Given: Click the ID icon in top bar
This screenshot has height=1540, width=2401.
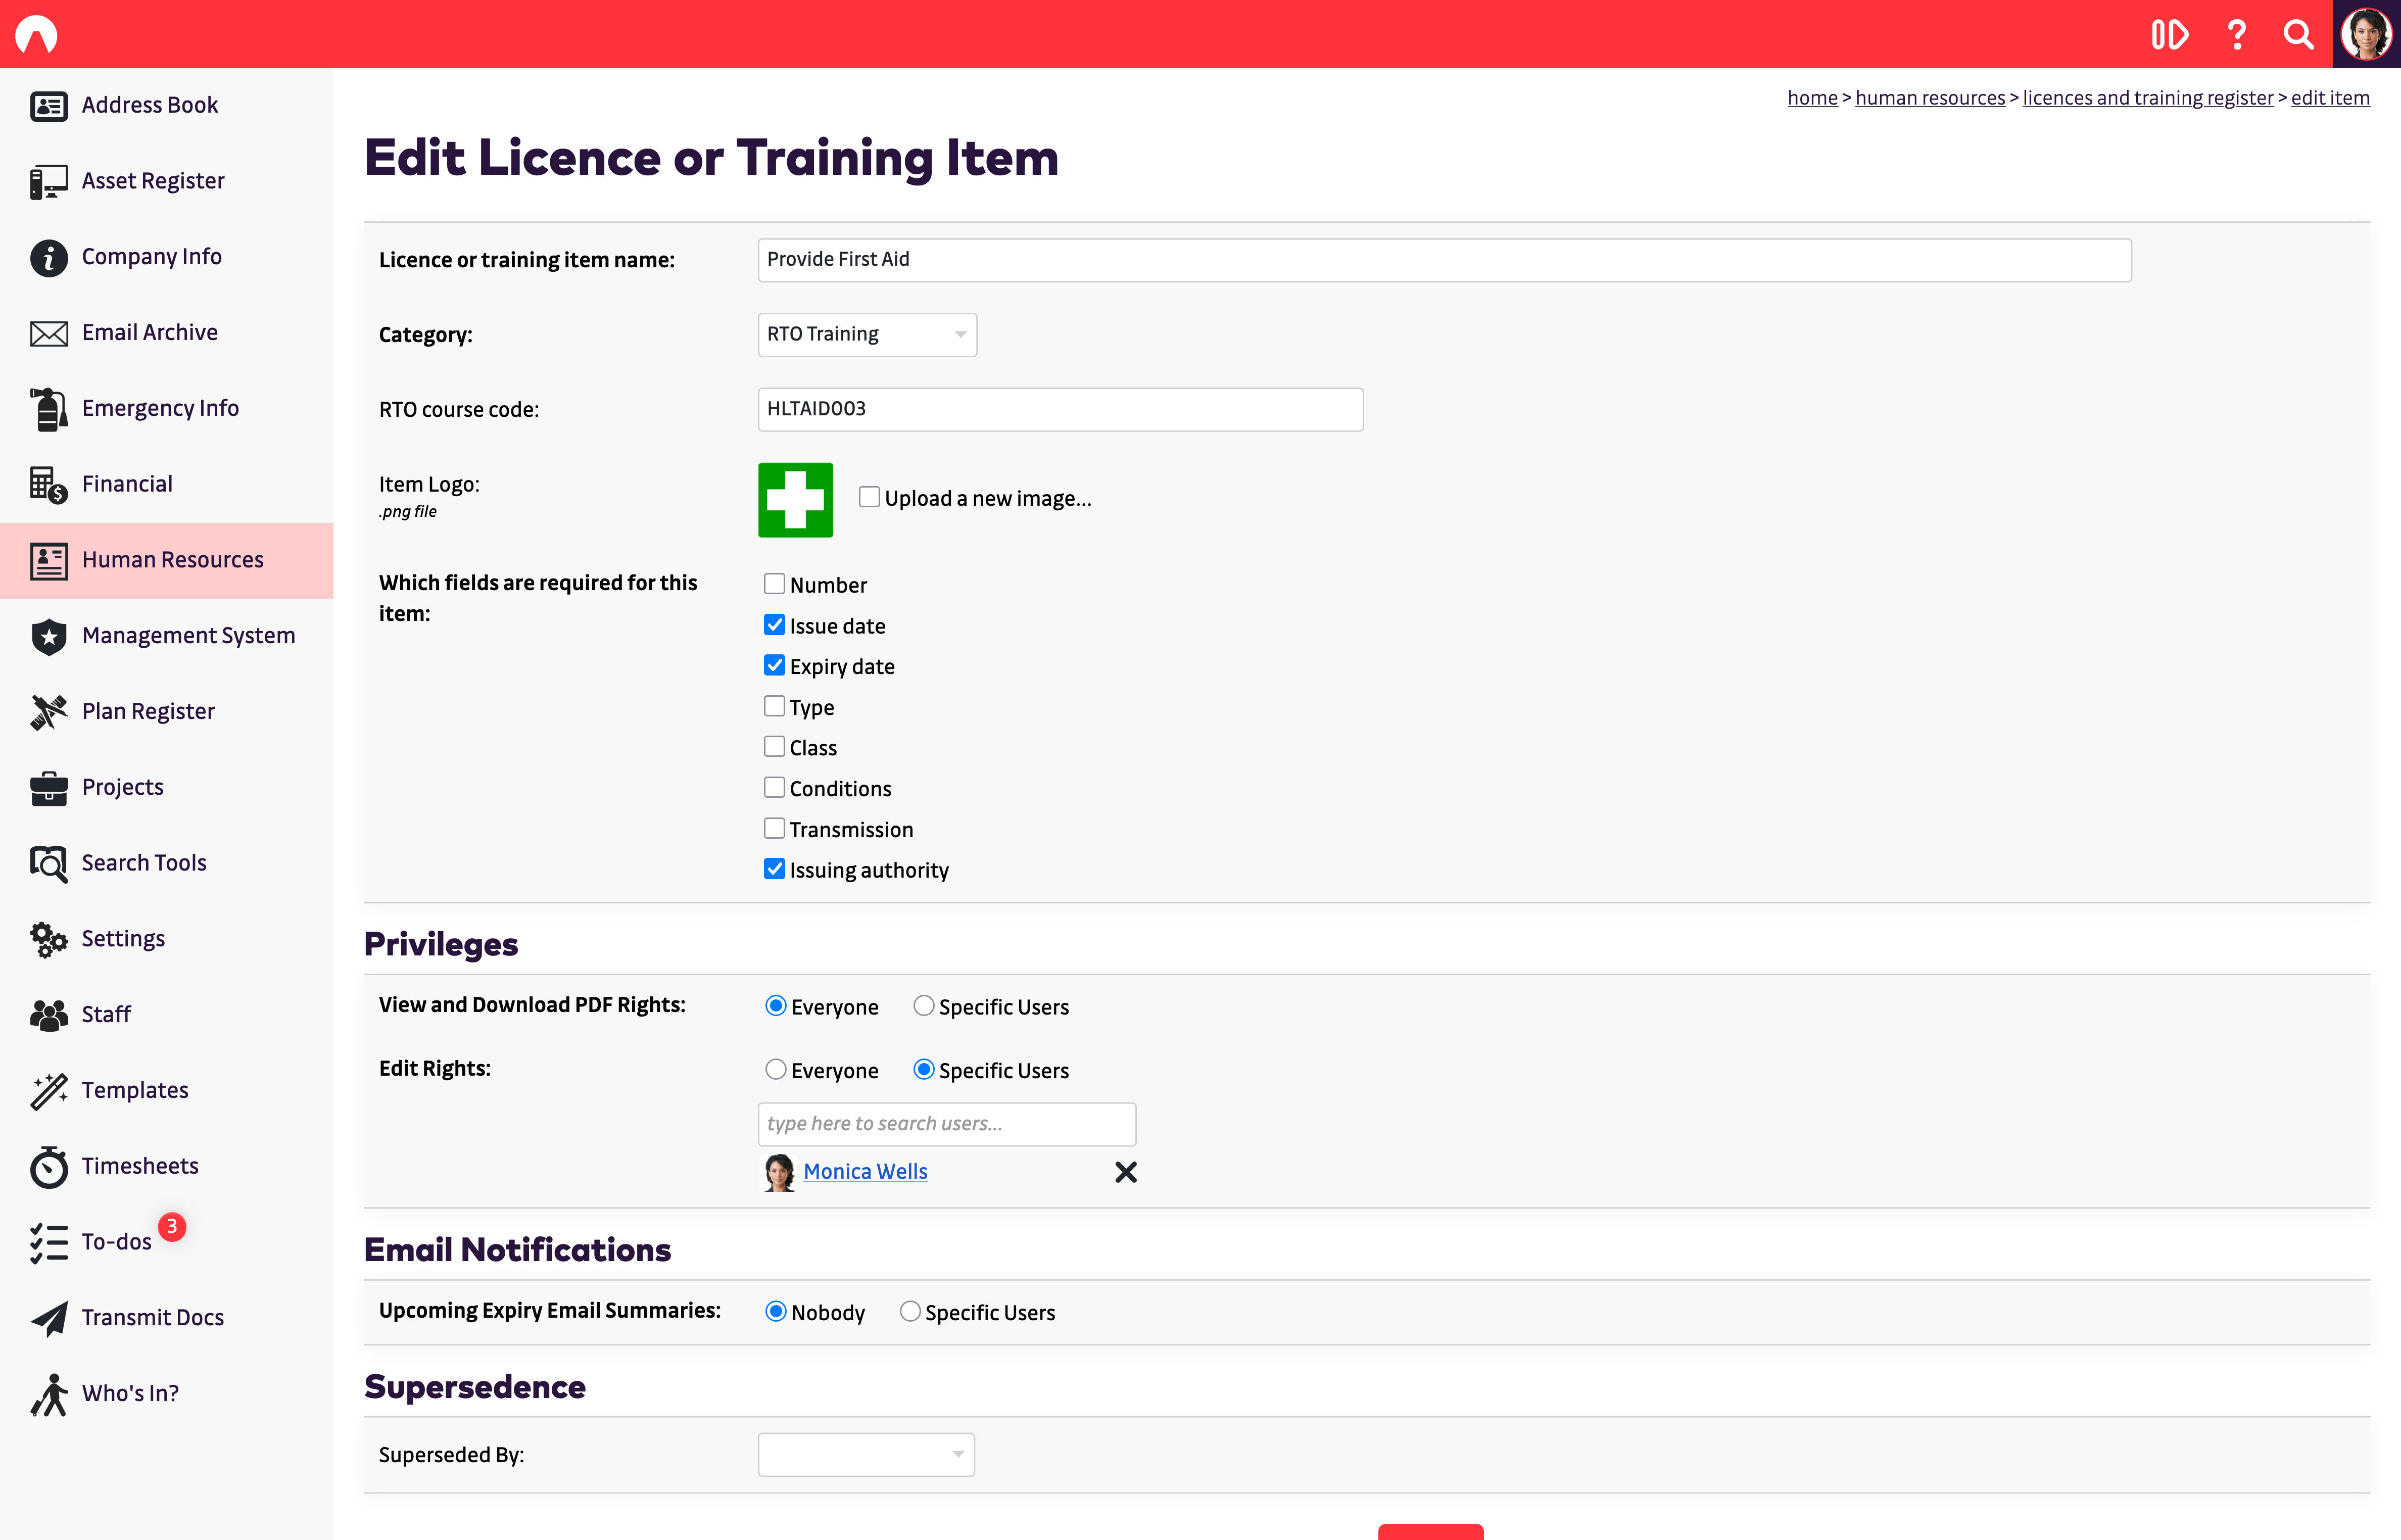Looking at the screenshot, I should point(2169,35).
